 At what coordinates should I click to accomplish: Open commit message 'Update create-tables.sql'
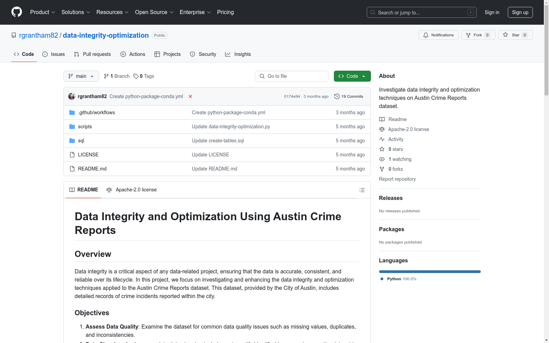[218, 141]
